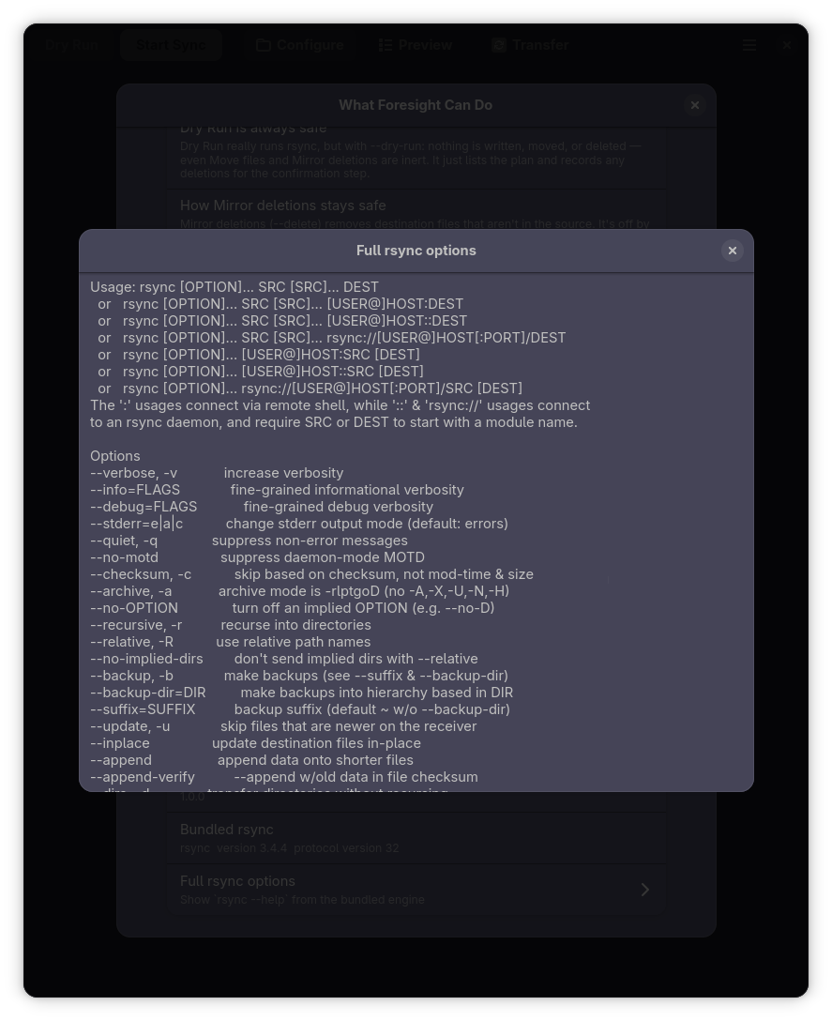The image size is (832, 1021).
Task: Click the --info=FLAGS option text
Action: point(135,490)
